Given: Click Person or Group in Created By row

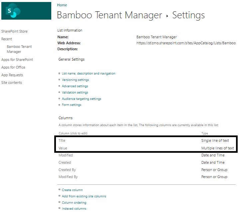Looking at the screenshot, I should click(x=214, y=170).
